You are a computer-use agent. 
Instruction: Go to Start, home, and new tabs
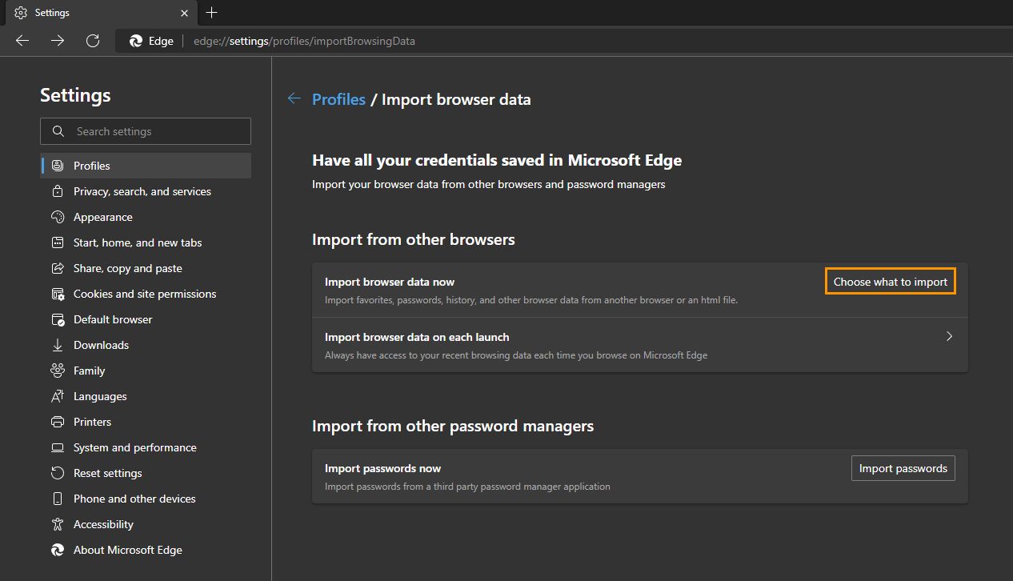[146, 242]
